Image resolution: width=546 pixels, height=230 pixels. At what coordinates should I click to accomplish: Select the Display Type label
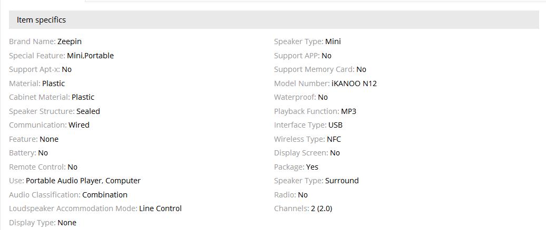coord(32,223)
